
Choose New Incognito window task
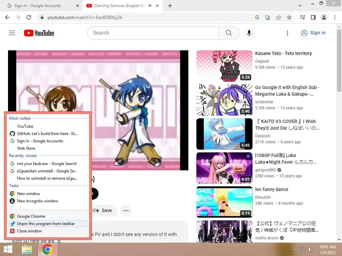pos(48,201)
